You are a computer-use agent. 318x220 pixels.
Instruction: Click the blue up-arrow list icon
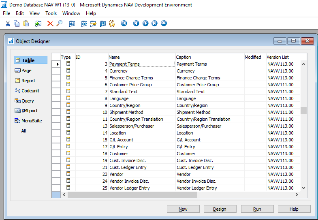(164, 23)
